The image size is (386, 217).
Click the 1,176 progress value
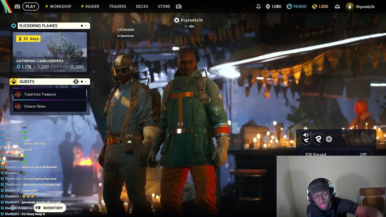click(x=27, y=67)
